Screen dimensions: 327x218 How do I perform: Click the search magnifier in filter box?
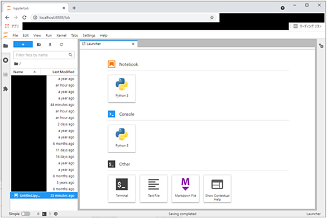tap(70, 55)
